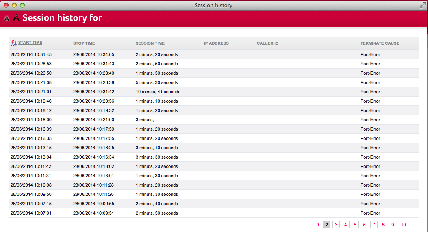Go to page 3 of results
Screen dimensions: 428x232
coord(336,225)
